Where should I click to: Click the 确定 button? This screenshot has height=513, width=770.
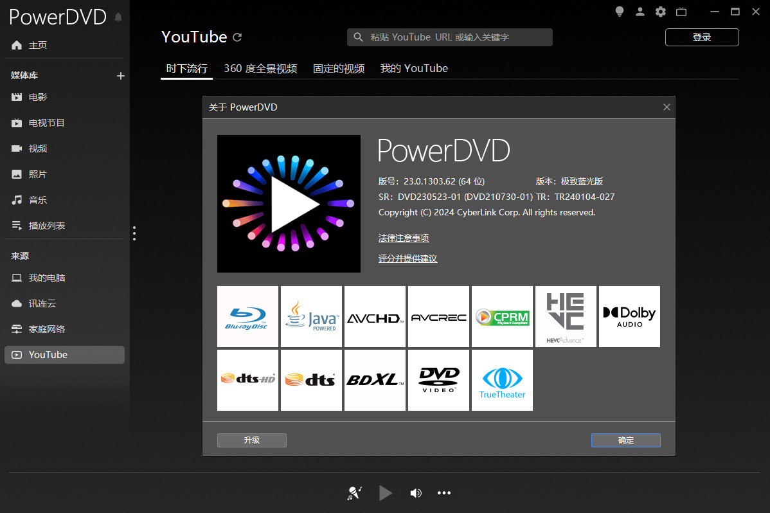pyautogui.click(x=625, y=440)
